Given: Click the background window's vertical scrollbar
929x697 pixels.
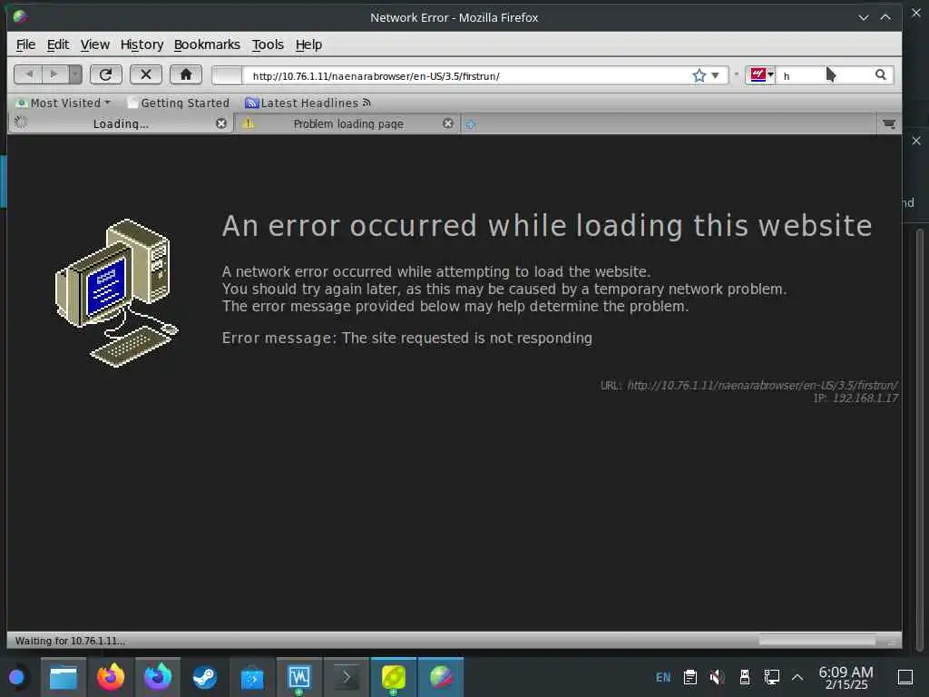Looking at the screenshot, I should [919, 438].
